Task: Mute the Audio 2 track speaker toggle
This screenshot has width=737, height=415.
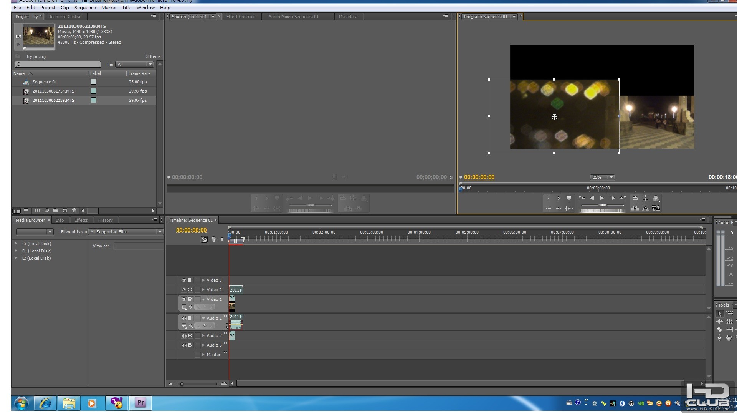Action: [183, 335]
